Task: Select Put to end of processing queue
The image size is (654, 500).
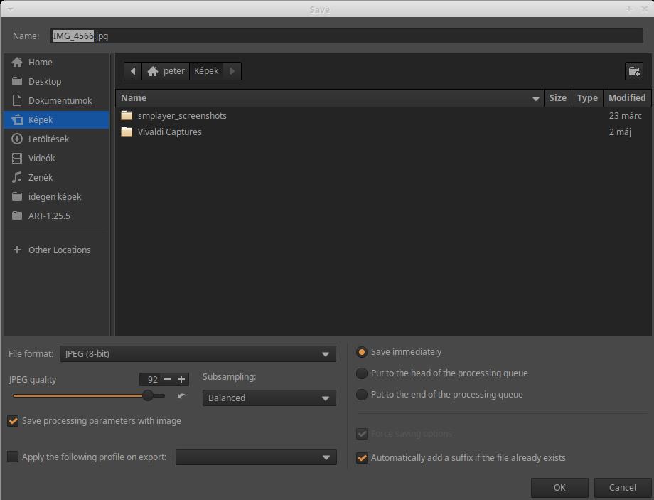Action: [x=362, y=395]
